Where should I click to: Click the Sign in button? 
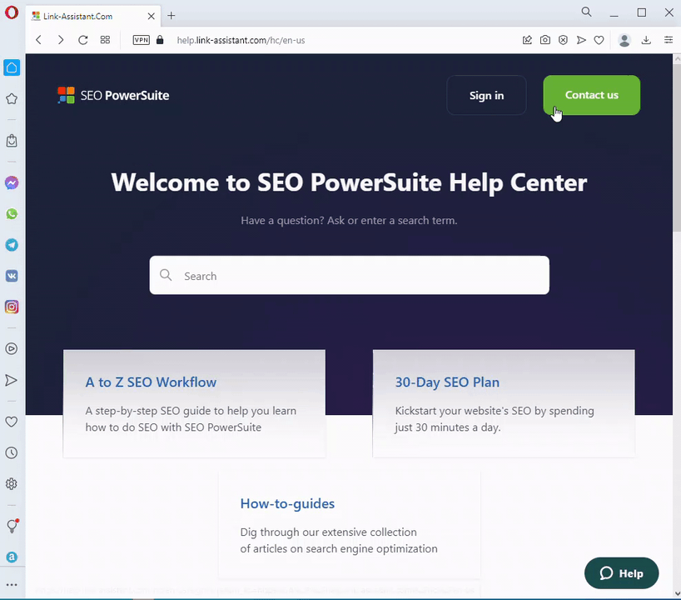point(486,95)
